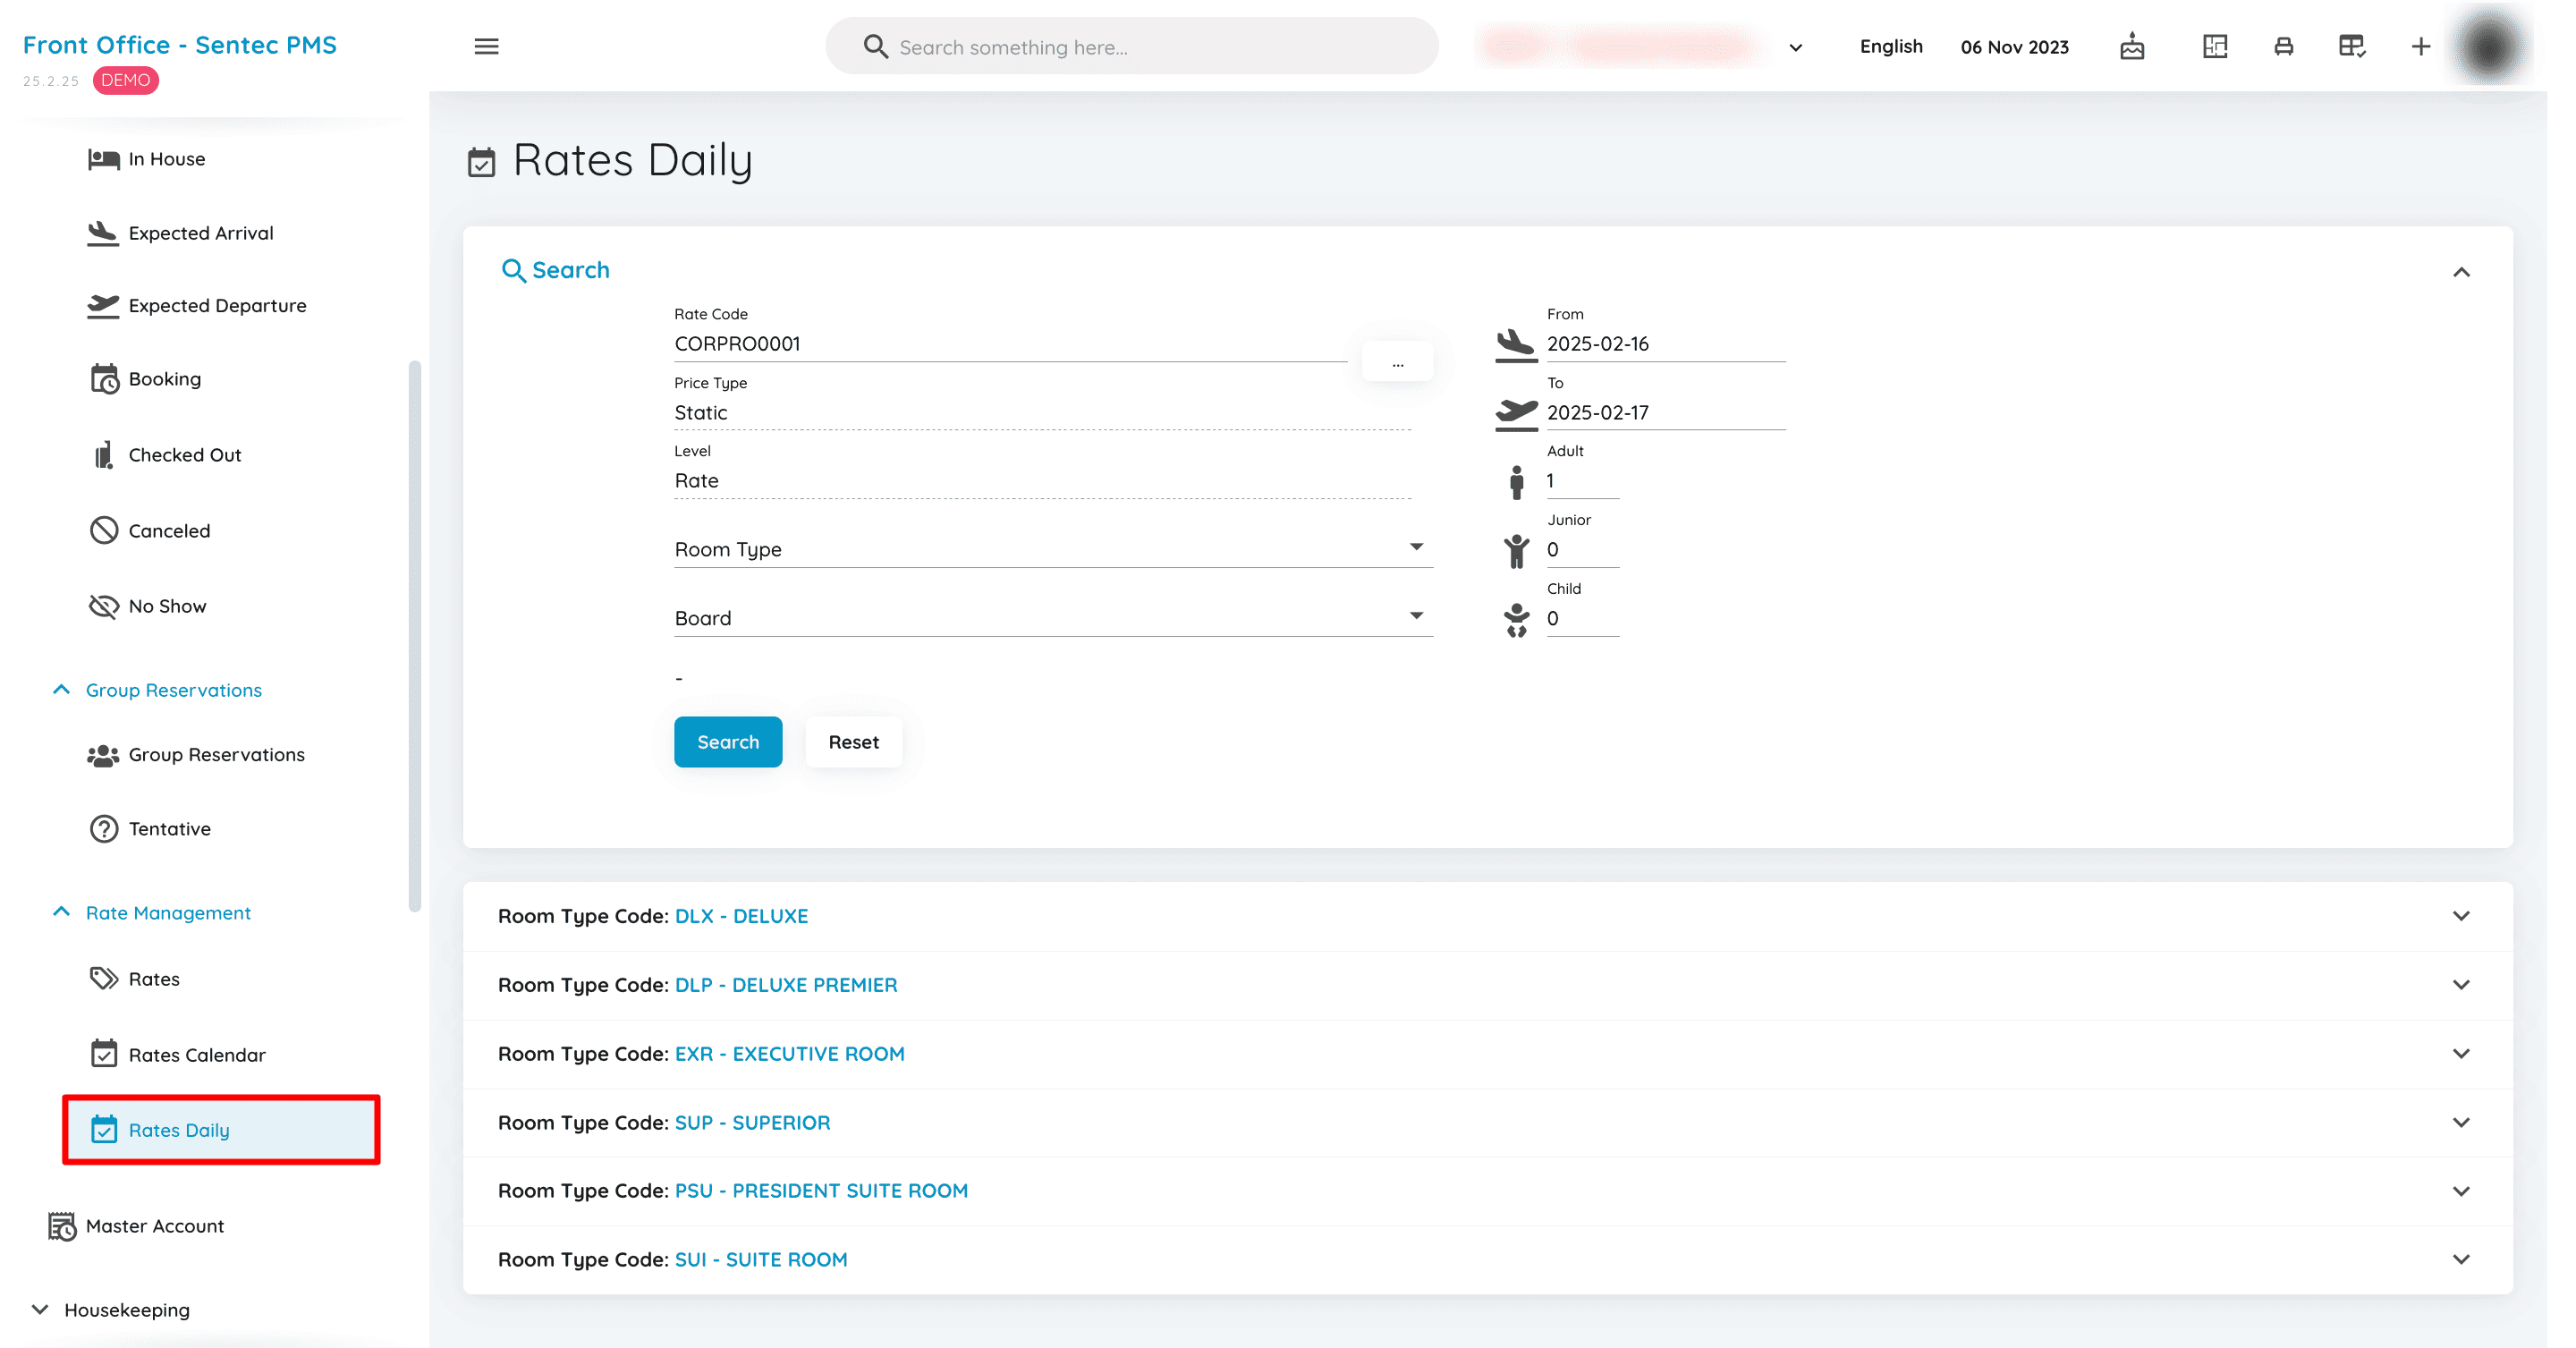This screenshot has width=2576, height=1348.
Task: Expand EXR - EXECUTIVE ROOM row
Action: 1487,1054
